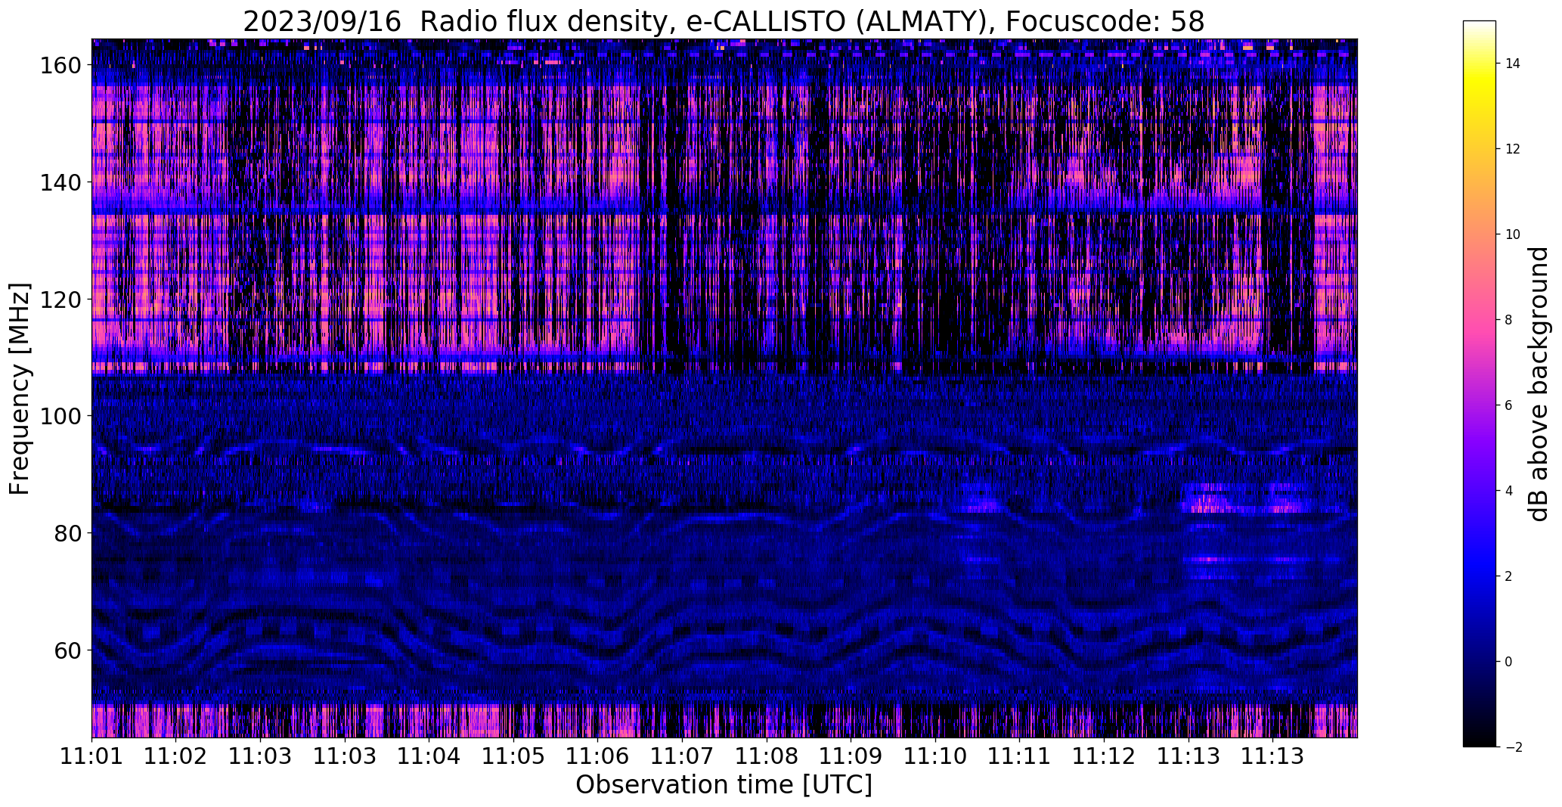The height and width of the screenshot is (807, 1562).
Task: Click the 11:11 time tick label
Action: click(x=1019, y=756)
